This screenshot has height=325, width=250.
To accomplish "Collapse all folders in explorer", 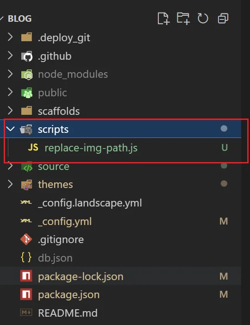I will 223,19.
